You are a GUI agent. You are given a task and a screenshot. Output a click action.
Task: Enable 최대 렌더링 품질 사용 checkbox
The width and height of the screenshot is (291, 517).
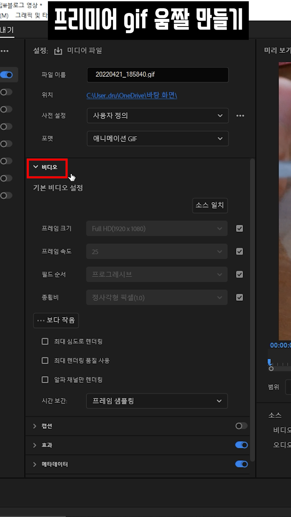(x=45, y=361)
